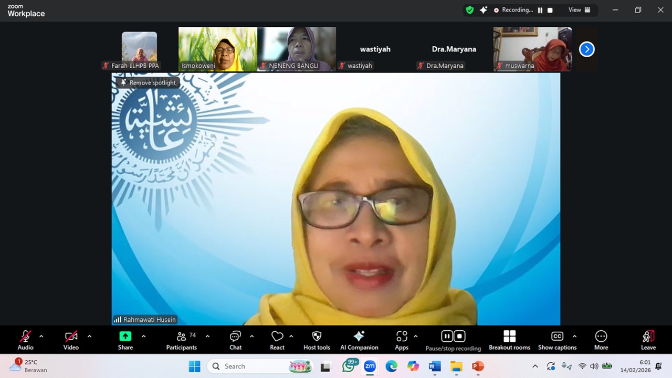Expand the Share options arrow
The image size is (672, 378).
[143, 337]
